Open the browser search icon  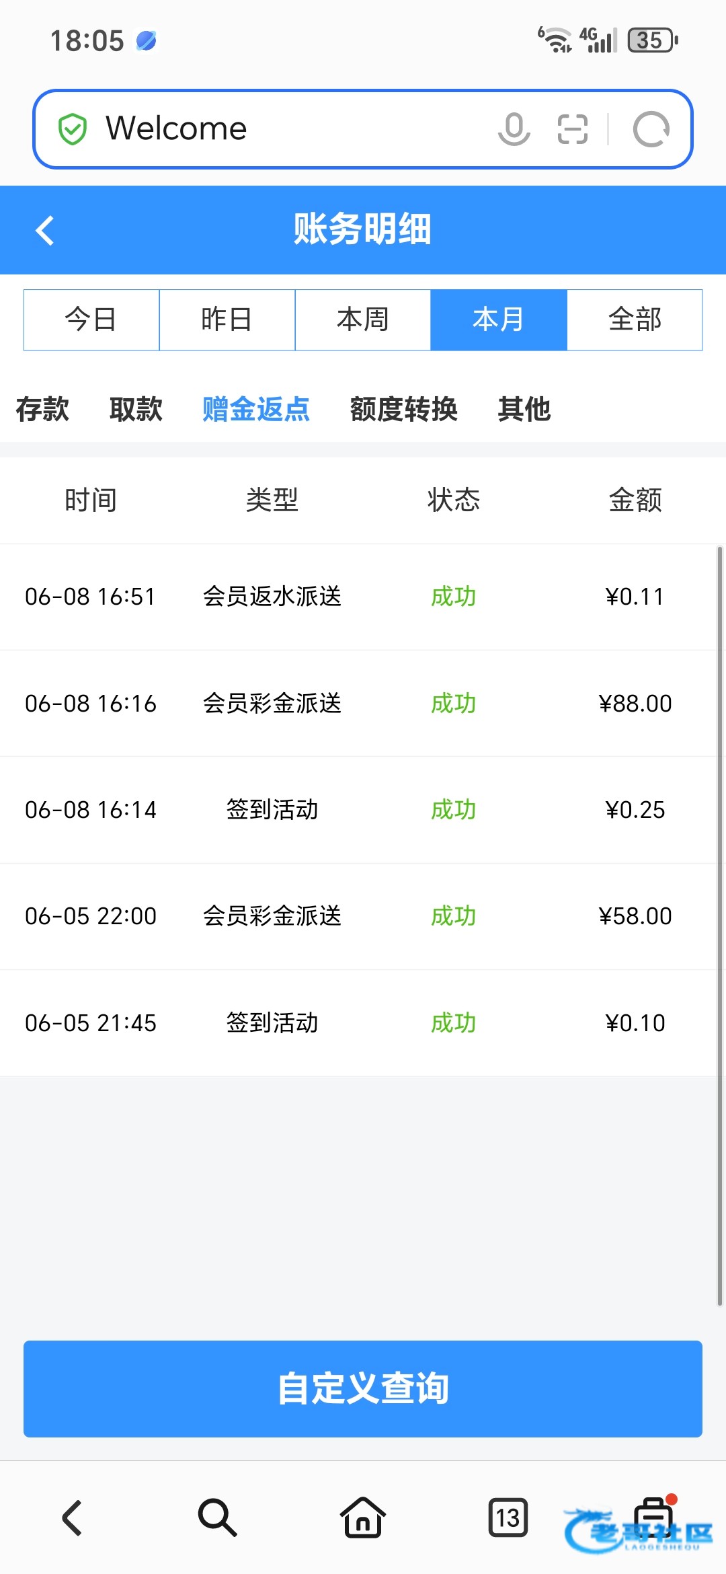(x=217, y=1518)
